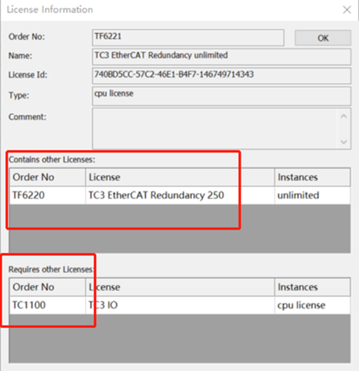Click License header in Requires other Licenses list
Image resolution: width=359 pixels, height=371 pixels.
(x=180, y=287)
